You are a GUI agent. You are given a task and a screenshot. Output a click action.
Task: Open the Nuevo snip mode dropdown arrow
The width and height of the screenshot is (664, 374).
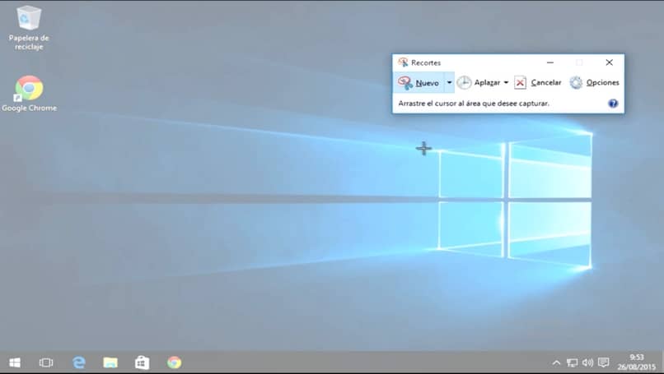tap(449, 83)
